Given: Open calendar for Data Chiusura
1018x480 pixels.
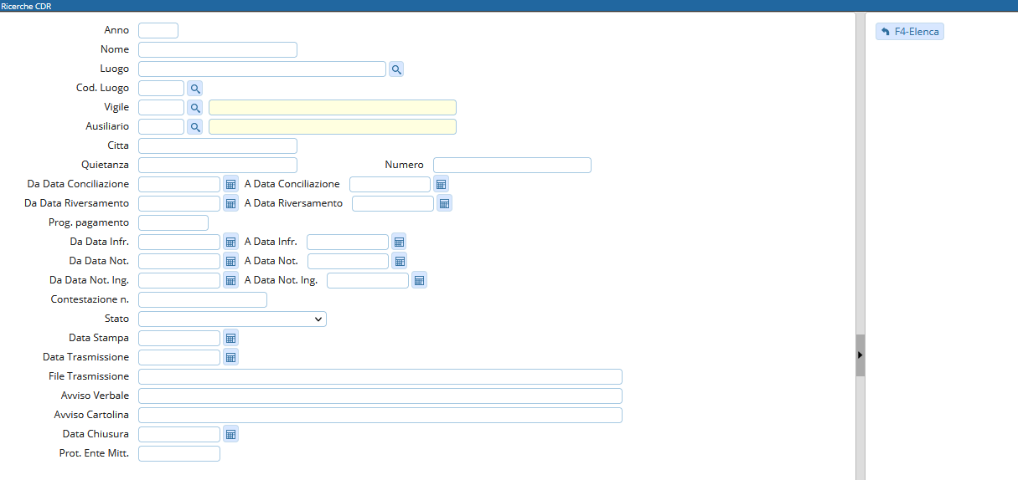Looking at the screenshot, I should pos(231,434).
